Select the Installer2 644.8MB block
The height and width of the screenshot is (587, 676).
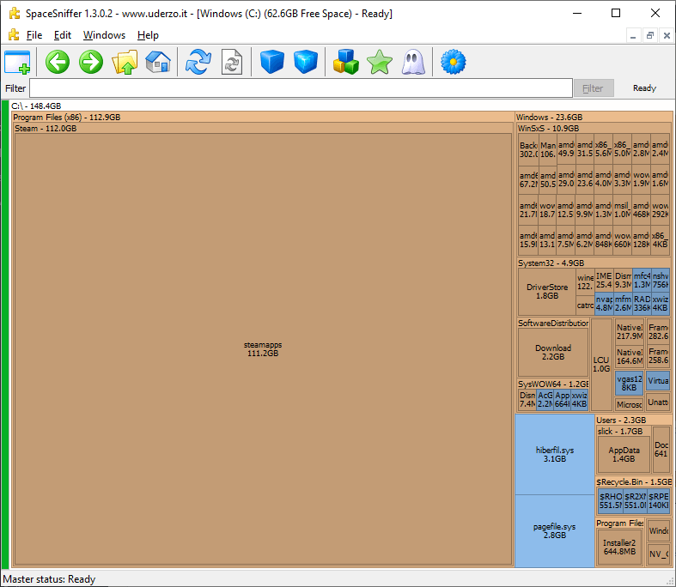[619, 547]
